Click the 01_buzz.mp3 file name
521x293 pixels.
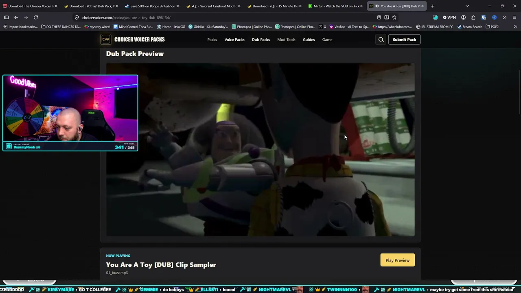click(x=117, y=273)
